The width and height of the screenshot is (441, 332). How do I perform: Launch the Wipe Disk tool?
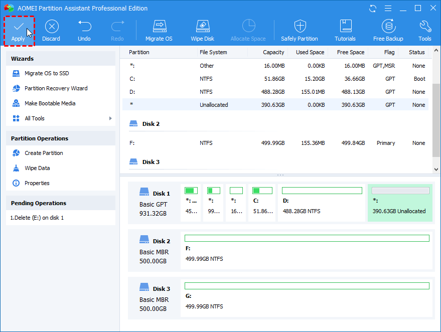click(203, 31)
